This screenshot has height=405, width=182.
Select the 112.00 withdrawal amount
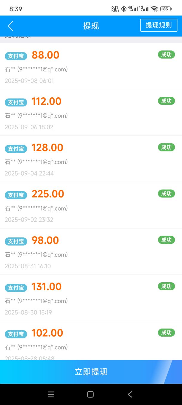point(47,101)
